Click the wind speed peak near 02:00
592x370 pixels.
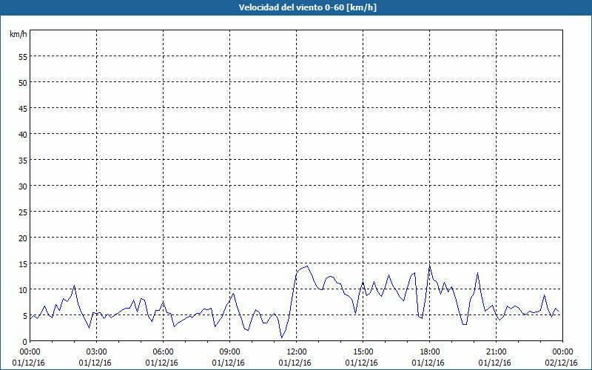click(75, 286)
